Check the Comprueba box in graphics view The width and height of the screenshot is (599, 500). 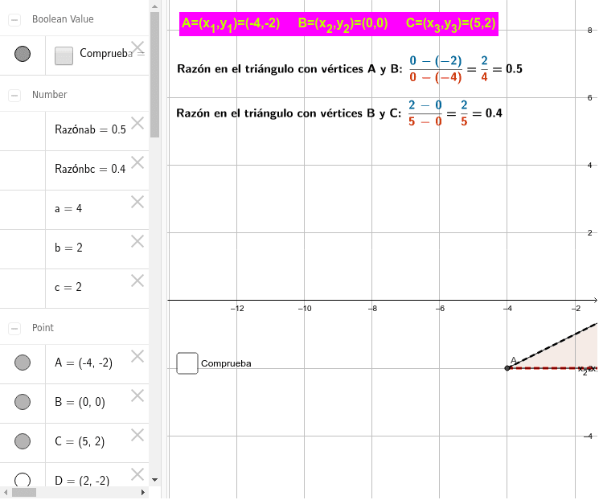[x=187, y=363]
